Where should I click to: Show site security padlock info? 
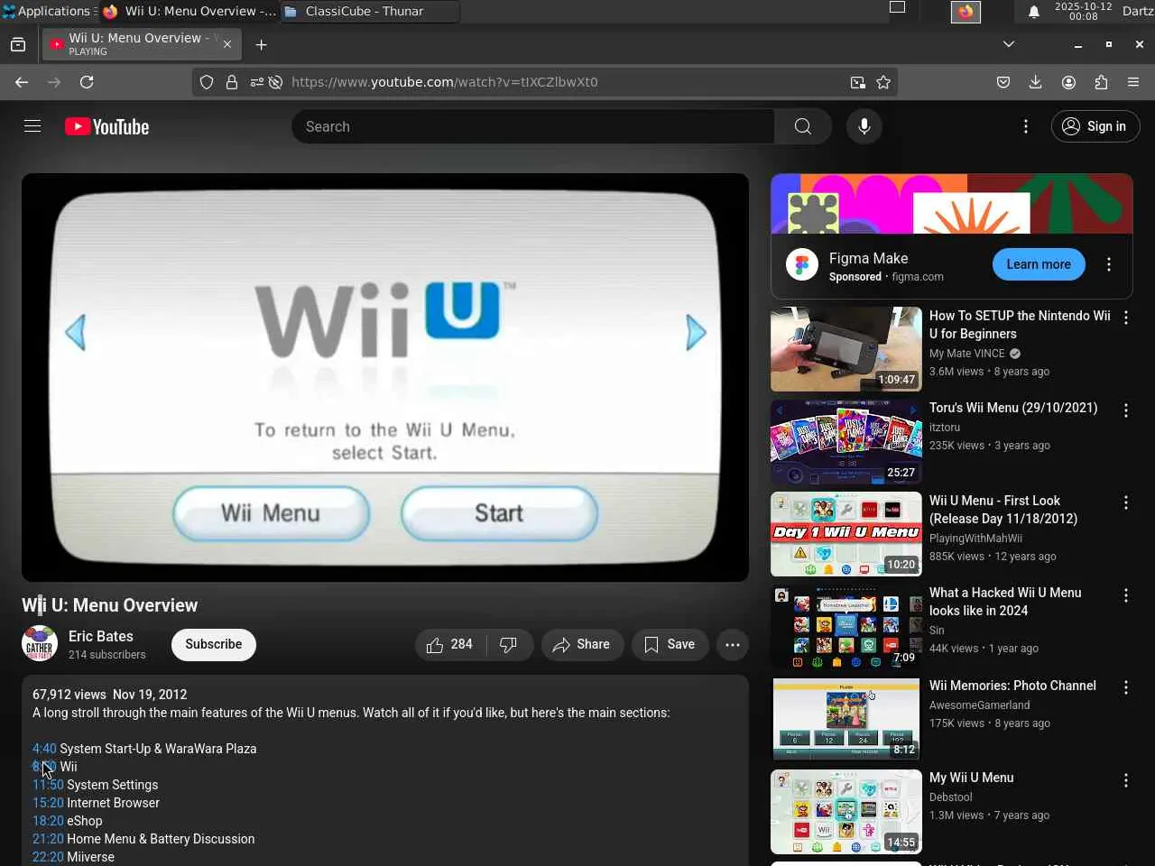232,82
